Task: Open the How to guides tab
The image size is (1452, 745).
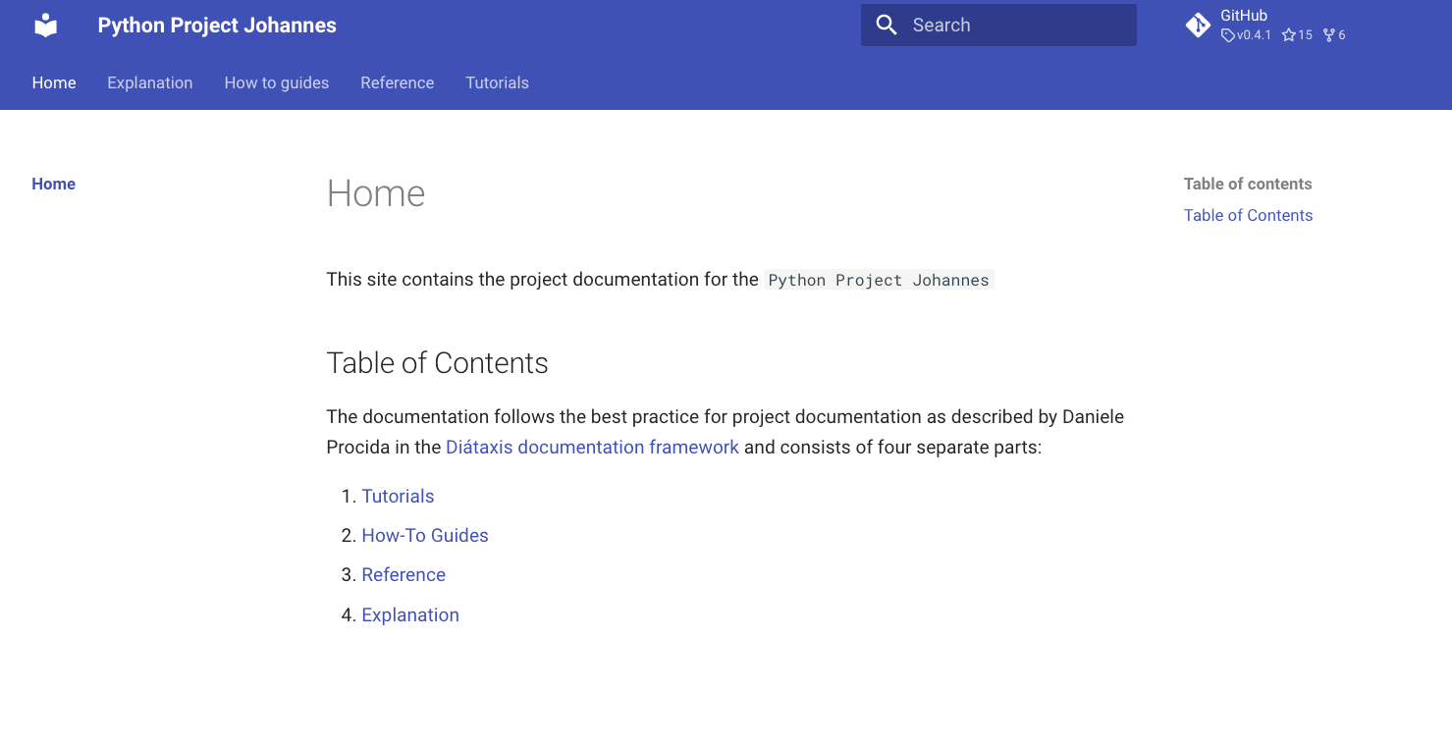Action: tap(276, 82)
